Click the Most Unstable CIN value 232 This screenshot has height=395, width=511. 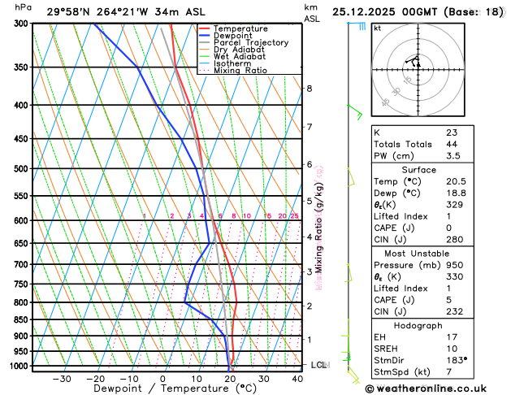[455, 311]
